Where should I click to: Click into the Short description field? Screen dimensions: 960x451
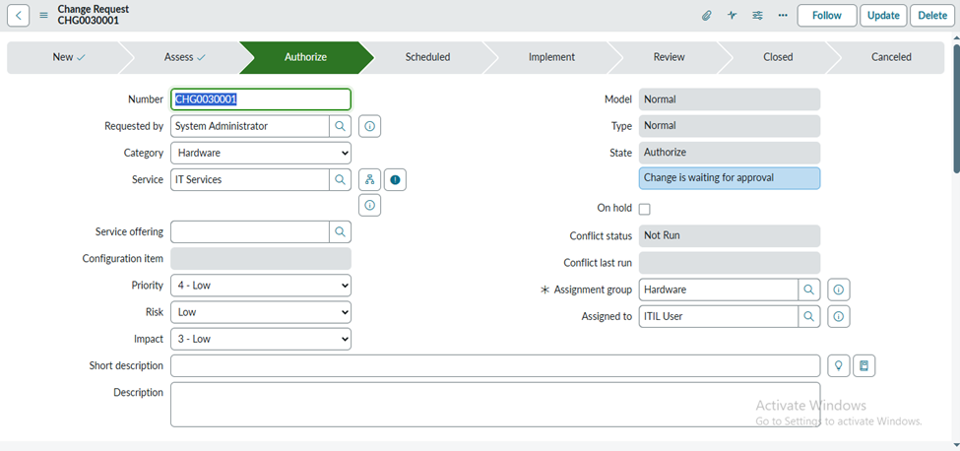coord(494,365)
